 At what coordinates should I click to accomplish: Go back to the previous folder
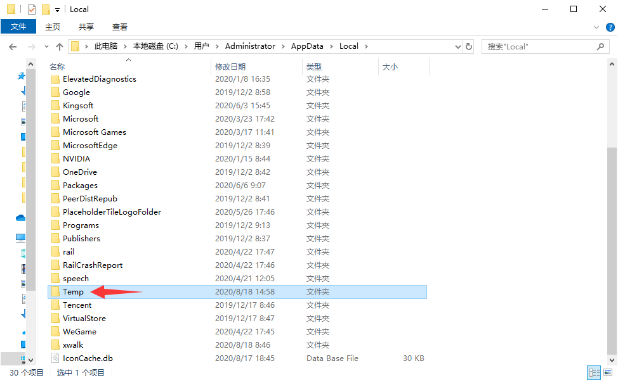tap(13, 47)
